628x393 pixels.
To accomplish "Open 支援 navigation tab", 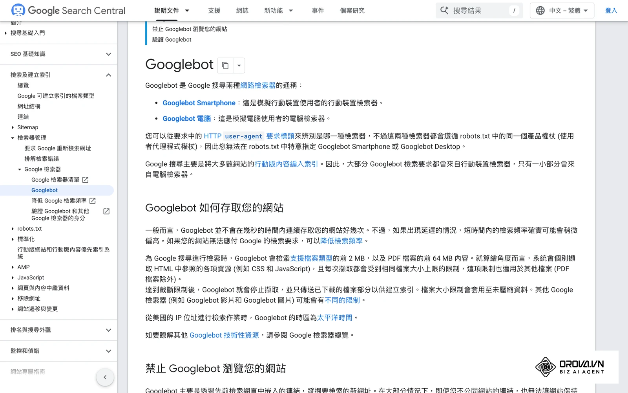I will point(214,11).
